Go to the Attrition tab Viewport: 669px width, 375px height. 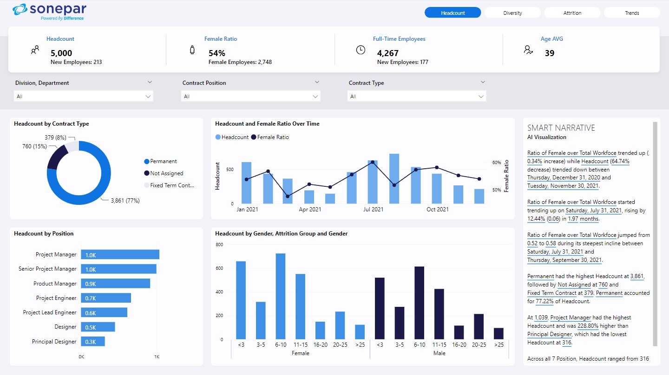572,13
